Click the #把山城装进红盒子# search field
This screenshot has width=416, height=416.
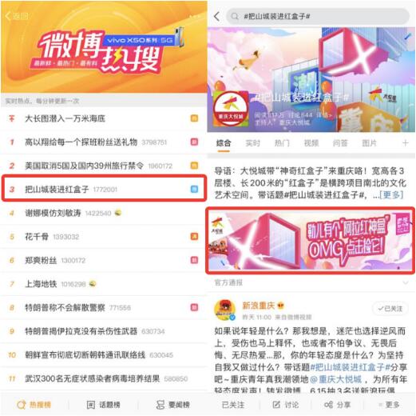click(x=318, y=16)
